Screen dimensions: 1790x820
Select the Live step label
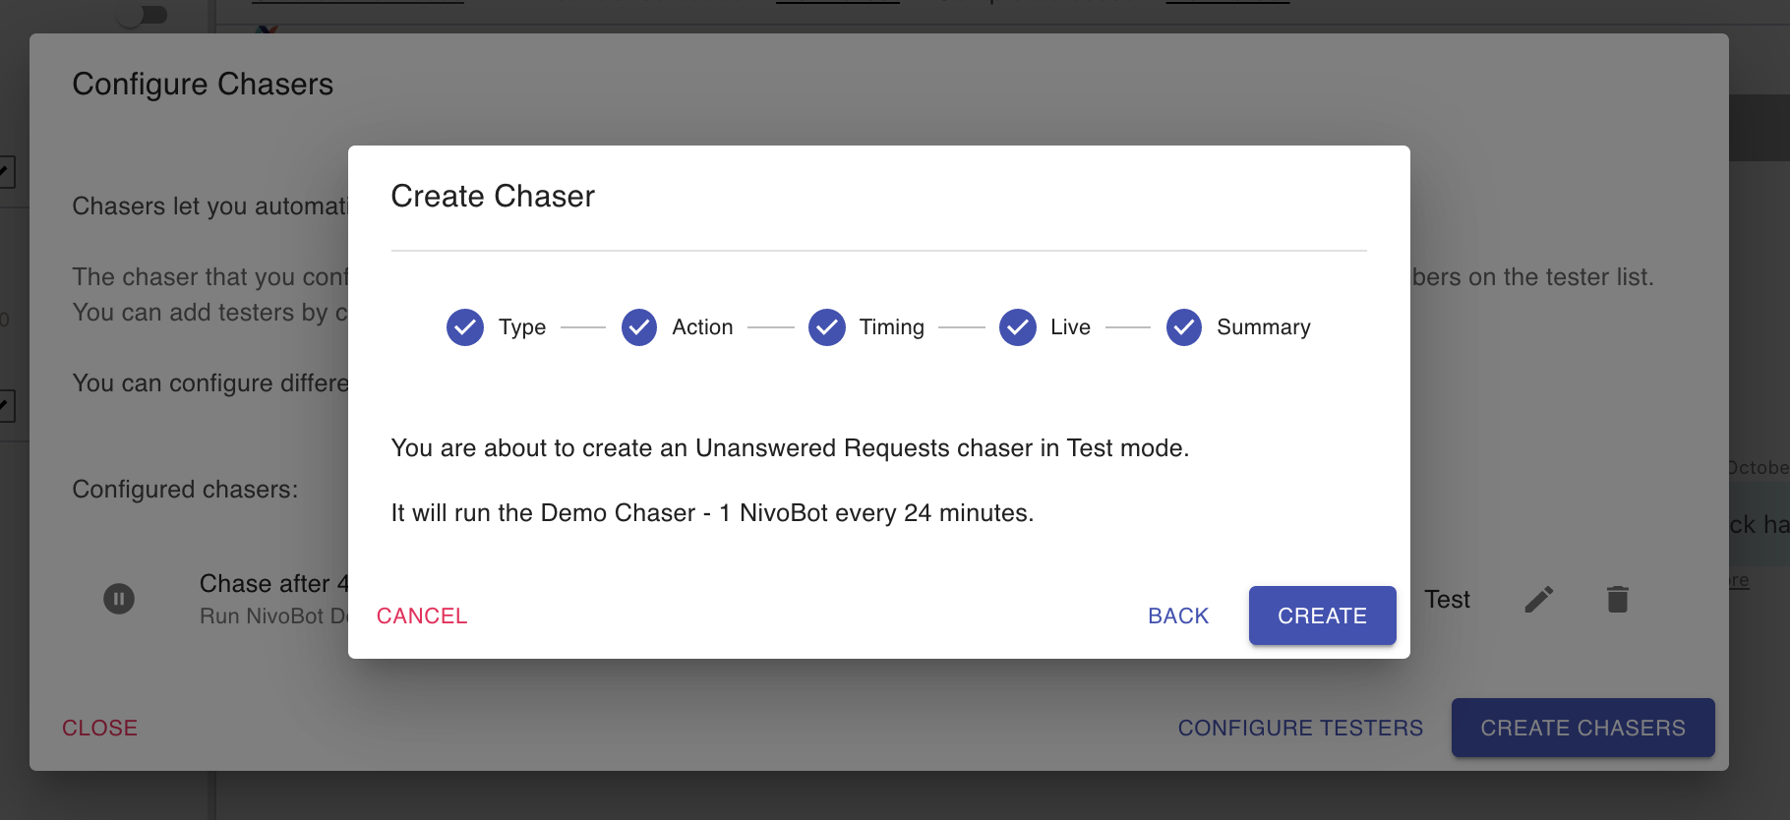point(1070,327)
